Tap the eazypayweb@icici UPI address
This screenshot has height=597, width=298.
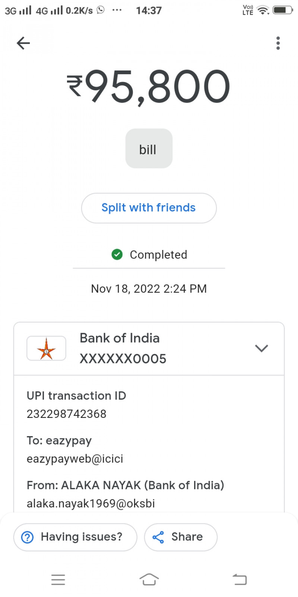(75, 459)
